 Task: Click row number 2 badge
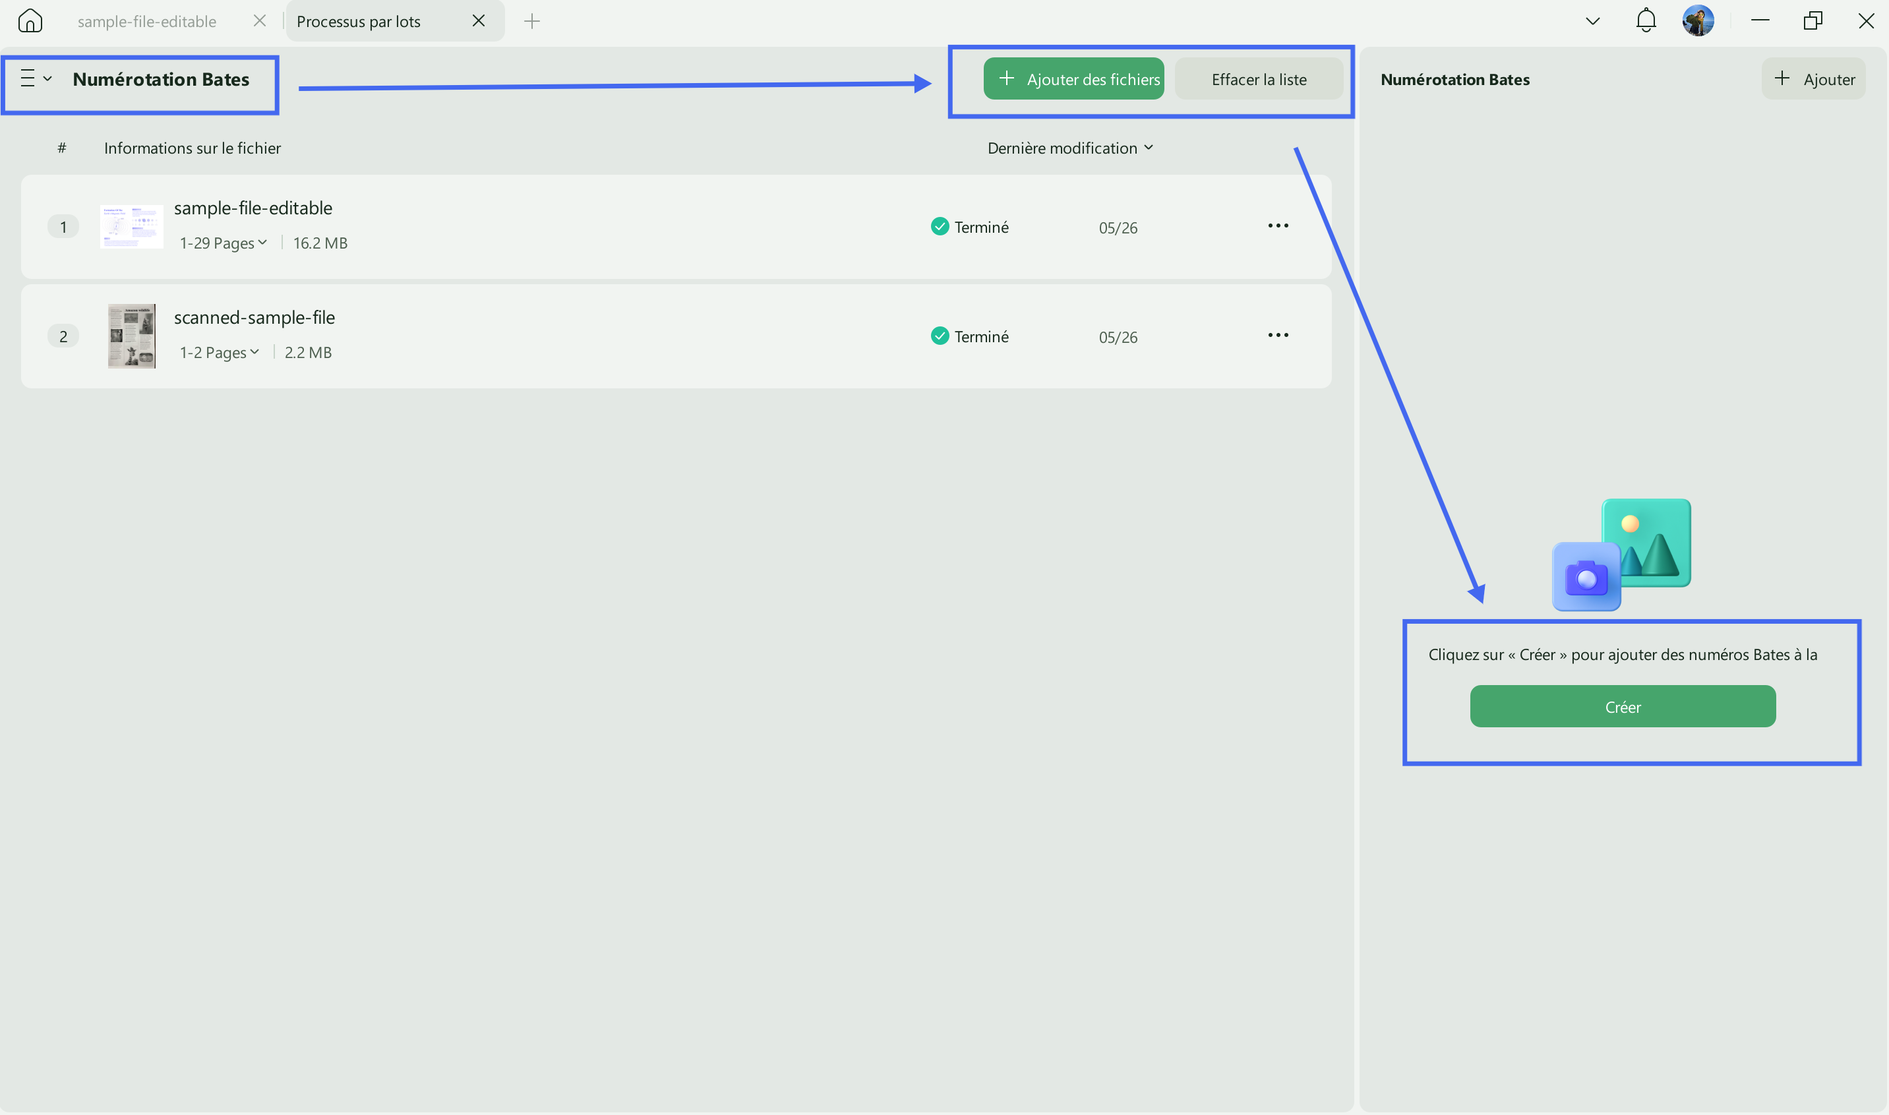tap(63, 336)
